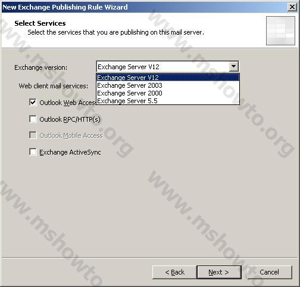Close the wizard with the X button
Image resolution: width=300 pixels, height=287 pixels.
(x=292, y=7)
